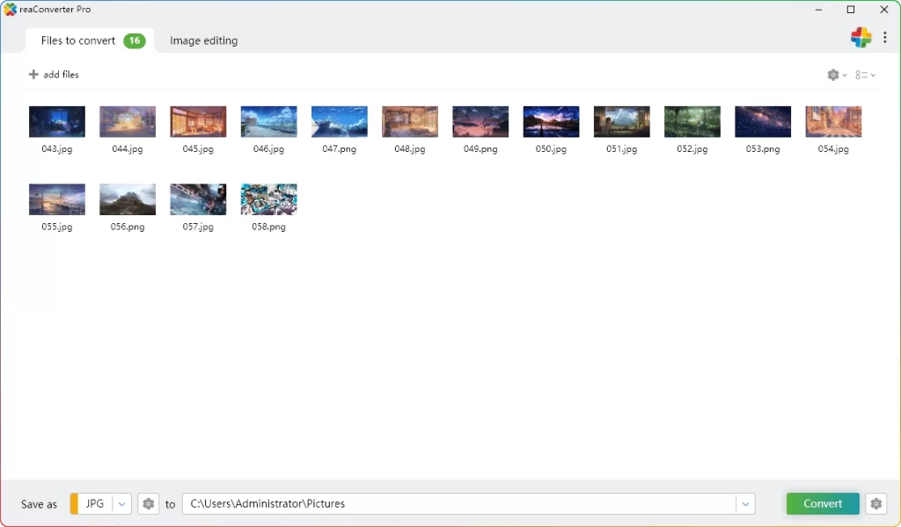Click the gear icon above the file list
901x527 pixels.
[x=831, y=75]
